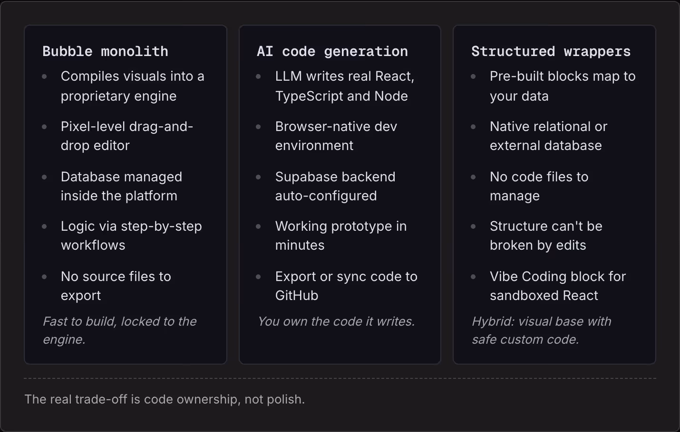Click "Export or sync code to GitHub" line
This screenshot has height=432, width=680.
pos(346,286)
